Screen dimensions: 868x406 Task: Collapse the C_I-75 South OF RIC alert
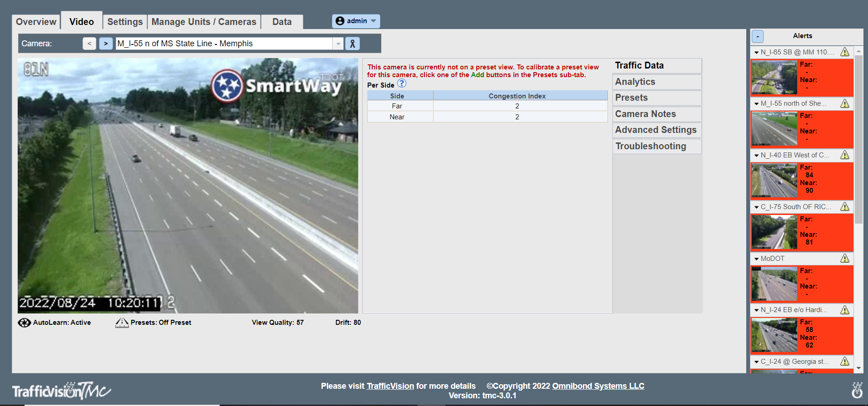756,207
